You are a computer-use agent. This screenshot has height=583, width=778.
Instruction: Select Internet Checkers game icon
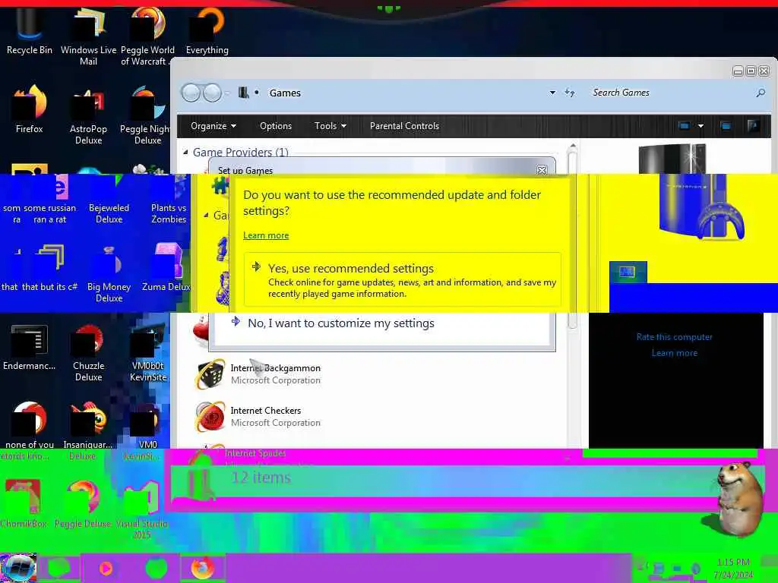(x=211, y=417)
